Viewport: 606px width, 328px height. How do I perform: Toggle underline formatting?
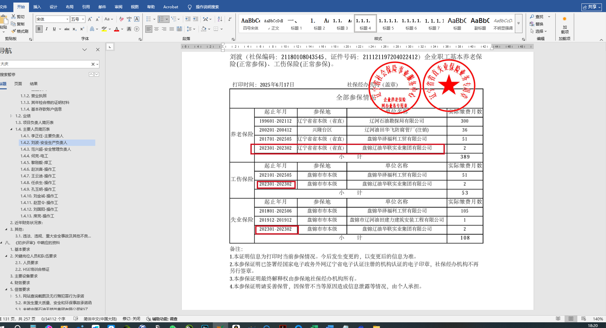[x=54, y=29]
